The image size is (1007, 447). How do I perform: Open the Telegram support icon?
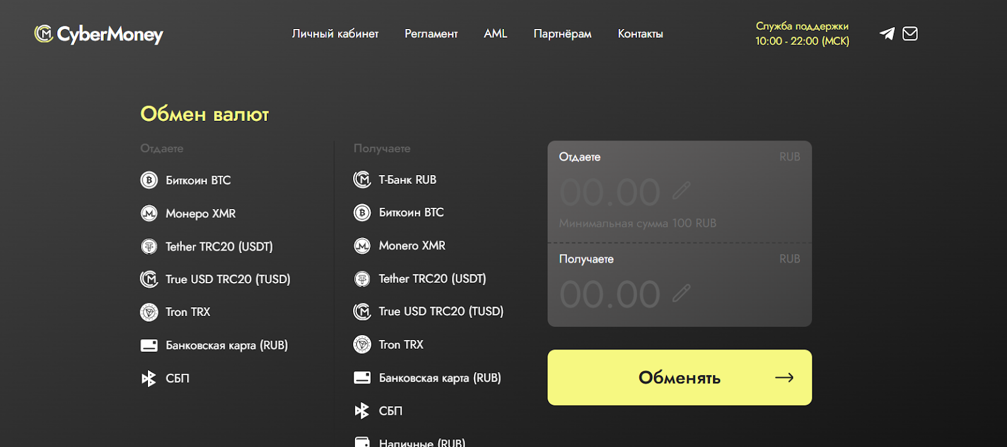(x=887, y=33)
